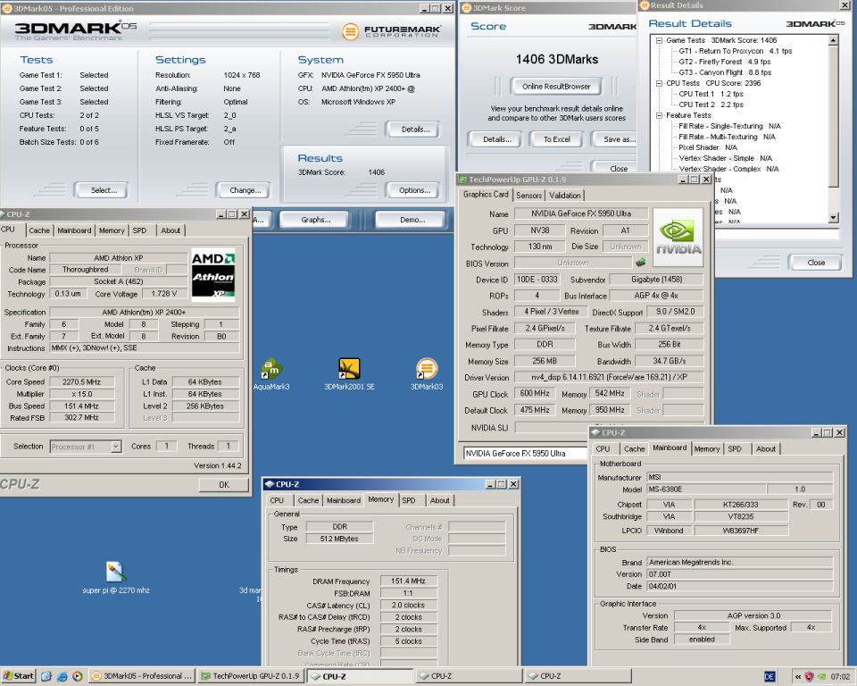The image size is (857, 686).
Task: Select the GT3 - Canyon Flight tree row
Action: point(725,72)
